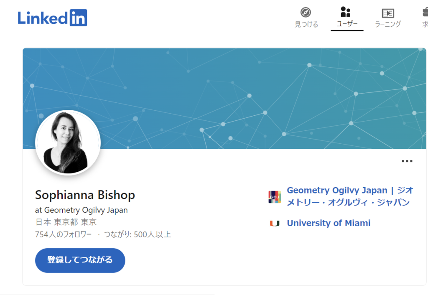
Task: Click the 登録してつながる button
Action: click(80, 260)
